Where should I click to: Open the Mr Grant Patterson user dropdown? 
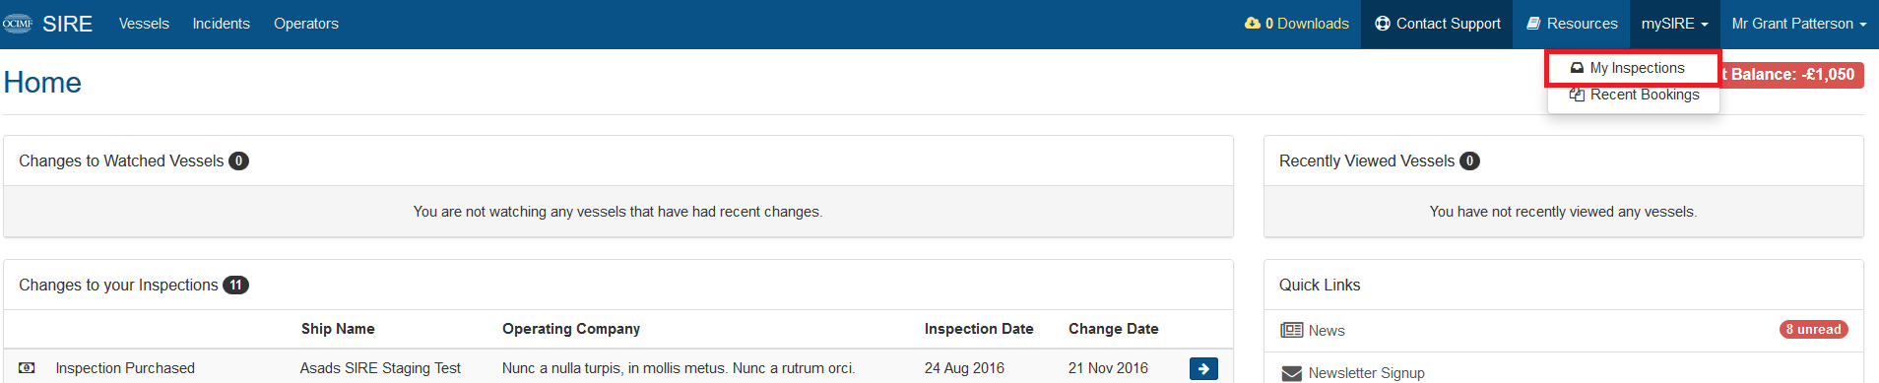pos(1799,24)
